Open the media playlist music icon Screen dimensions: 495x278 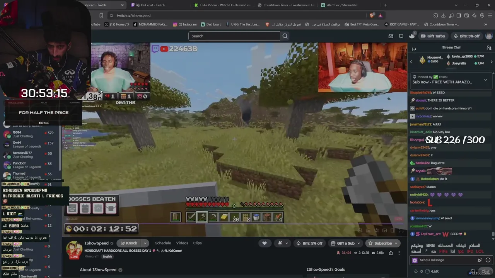click(451, 15)
